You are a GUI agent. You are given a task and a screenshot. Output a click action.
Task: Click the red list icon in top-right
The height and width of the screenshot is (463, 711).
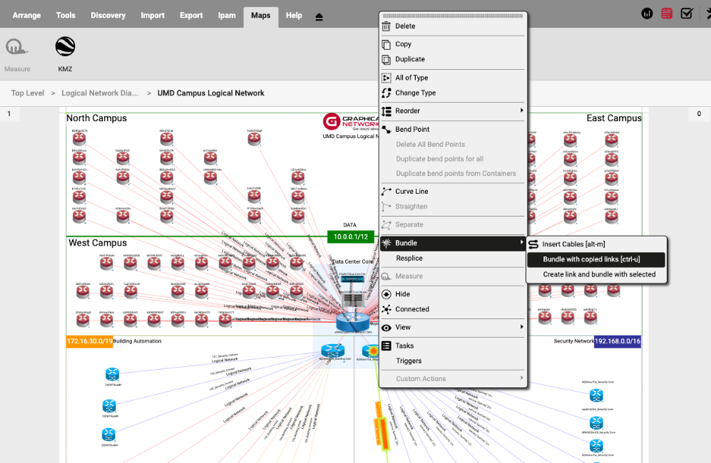(x=667, y=14)
